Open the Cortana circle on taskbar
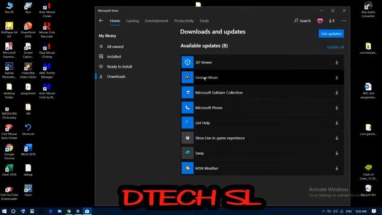This screenshot has height=215, width=382. tap(13, 211)
